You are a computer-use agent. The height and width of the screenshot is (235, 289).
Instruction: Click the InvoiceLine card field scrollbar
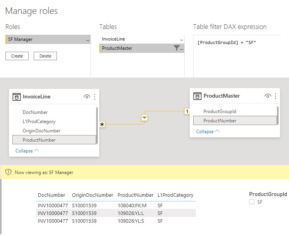97,125
